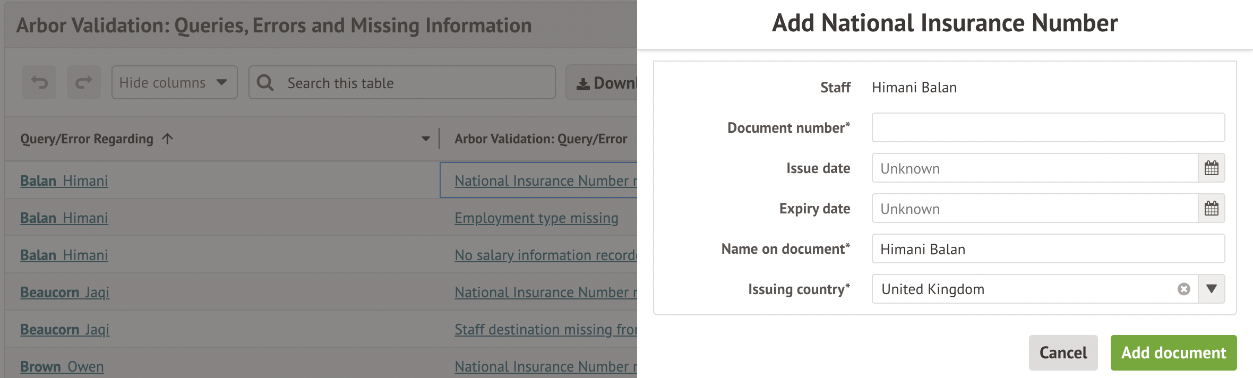Open the Beaucorn Jaqi staff link
This screenshot has height=378, width=1253.
(x=65, y=293)
